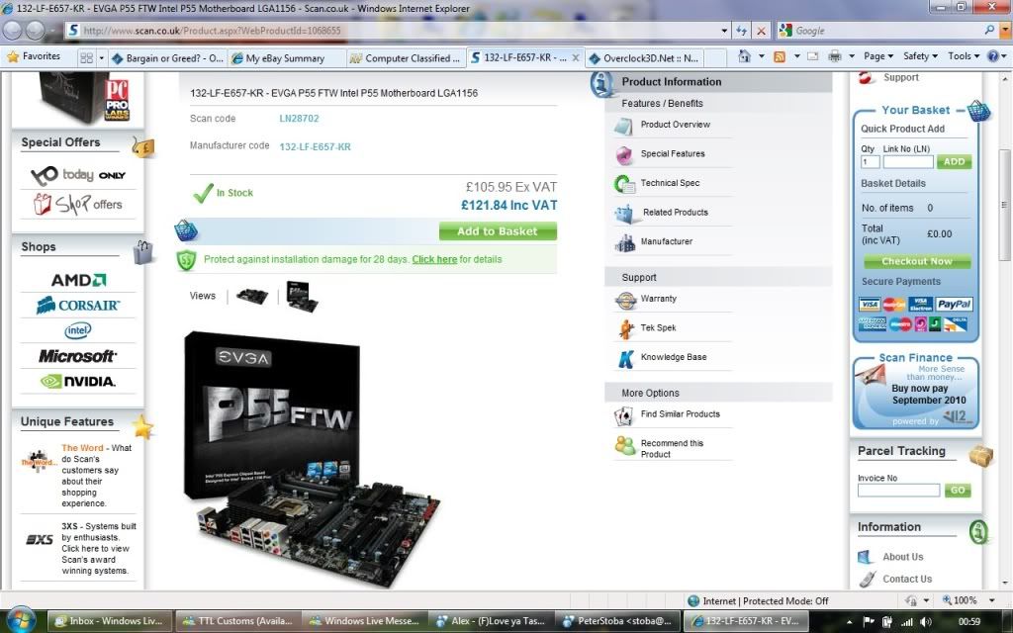Click the Link No (LN) input field

pos(908,162)
